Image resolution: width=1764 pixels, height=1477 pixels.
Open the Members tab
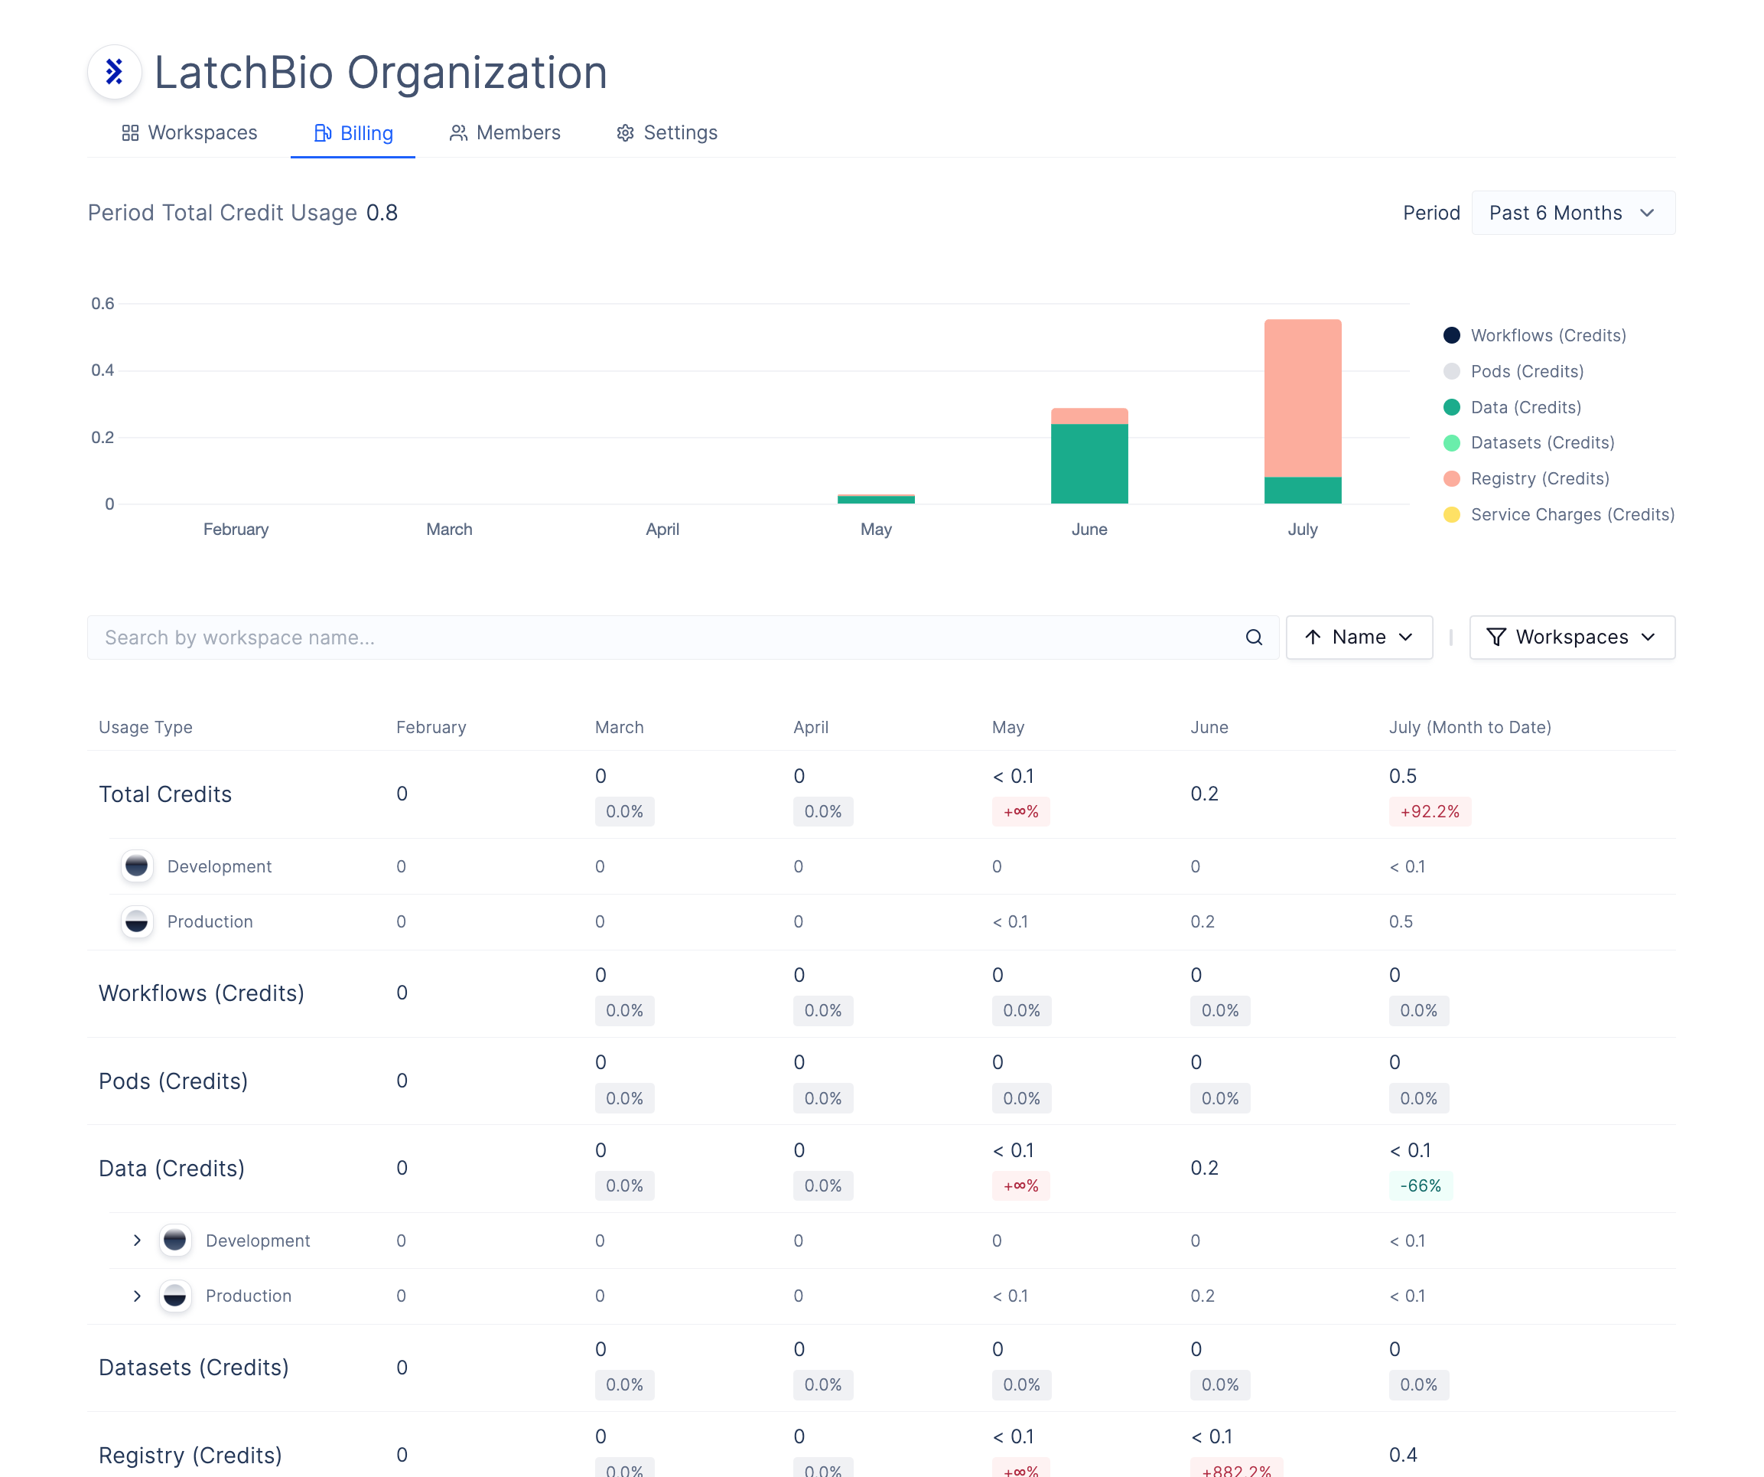(x=505, y=132)
